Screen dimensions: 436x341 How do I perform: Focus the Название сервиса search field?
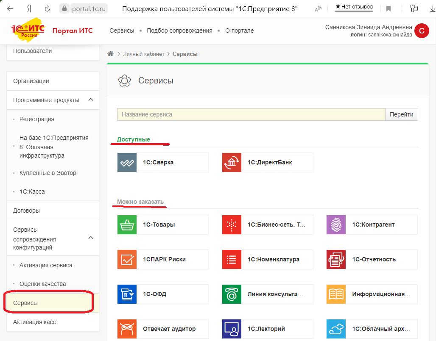[x=251, y=114]
